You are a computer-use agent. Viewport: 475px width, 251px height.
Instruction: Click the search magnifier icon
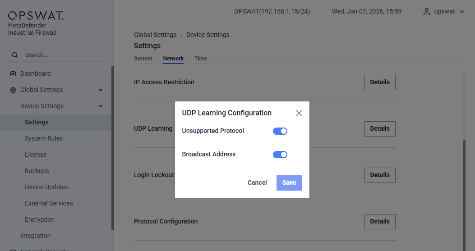(15, 55)
